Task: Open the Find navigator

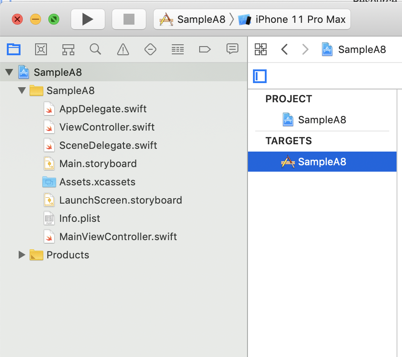Action: 95,49
